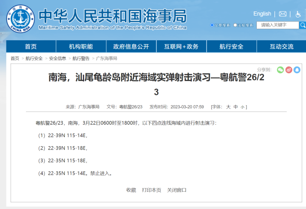Switch site language to English

tap(262, 14)
